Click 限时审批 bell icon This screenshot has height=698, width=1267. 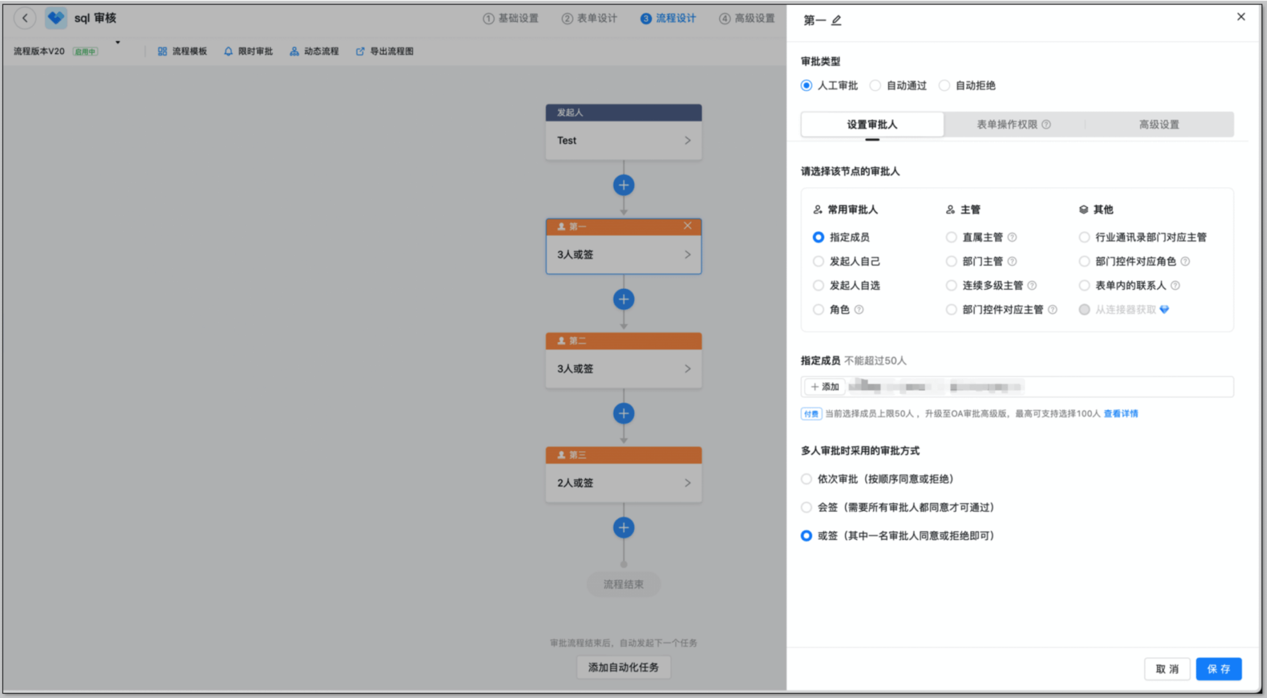(x=229, y=51)
